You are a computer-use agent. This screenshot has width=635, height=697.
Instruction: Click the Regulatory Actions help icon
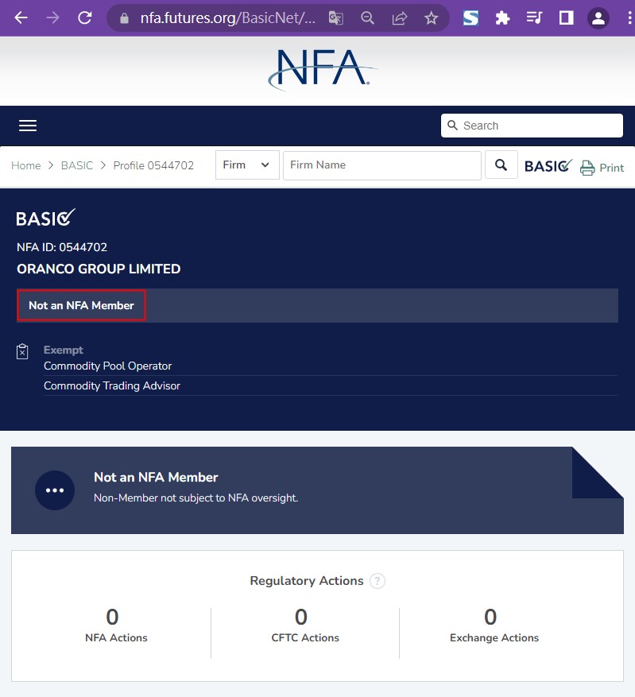(378, 581)
